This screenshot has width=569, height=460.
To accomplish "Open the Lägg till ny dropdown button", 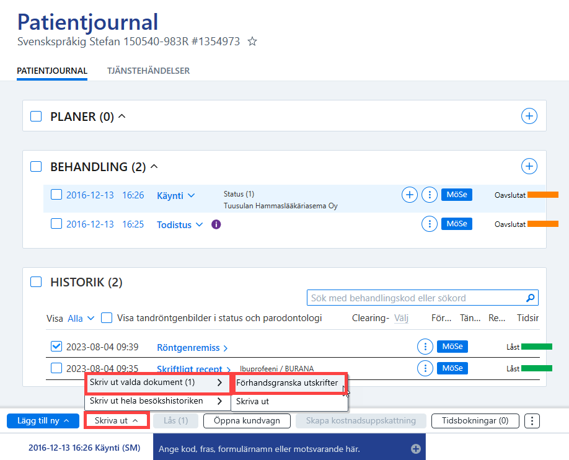I will 43,421.
